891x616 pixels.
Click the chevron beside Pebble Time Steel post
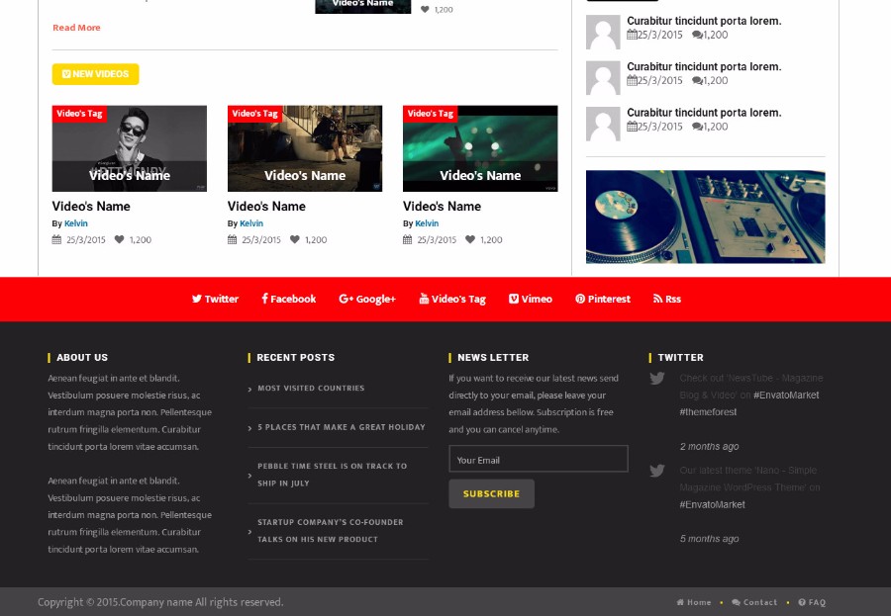click(250, 476)
